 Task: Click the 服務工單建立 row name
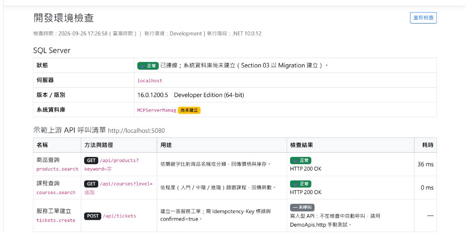[x=54, y=211]
